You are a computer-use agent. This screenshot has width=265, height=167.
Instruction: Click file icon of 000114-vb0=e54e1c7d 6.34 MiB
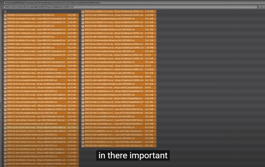pyautogui.click(x=5, y=87)
